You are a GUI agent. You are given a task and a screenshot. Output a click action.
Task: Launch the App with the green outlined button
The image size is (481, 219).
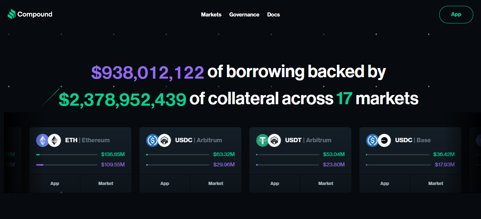pos(456,15)
